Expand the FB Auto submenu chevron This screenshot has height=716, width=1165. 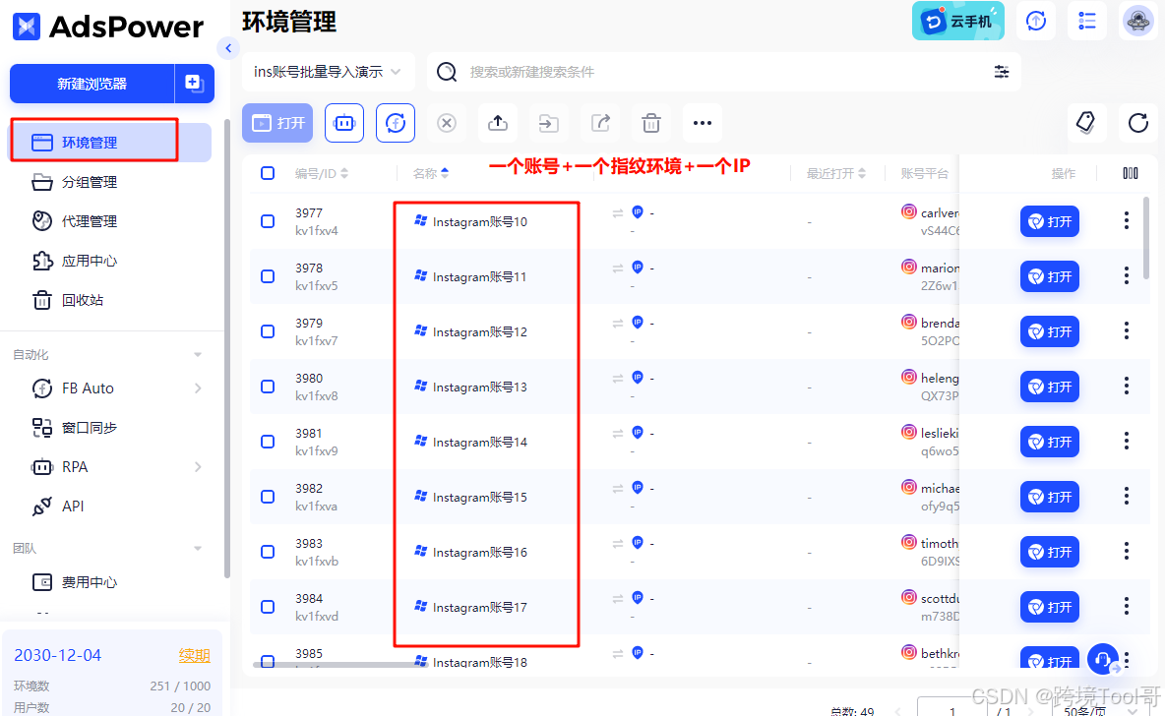[x=198, y=388]
